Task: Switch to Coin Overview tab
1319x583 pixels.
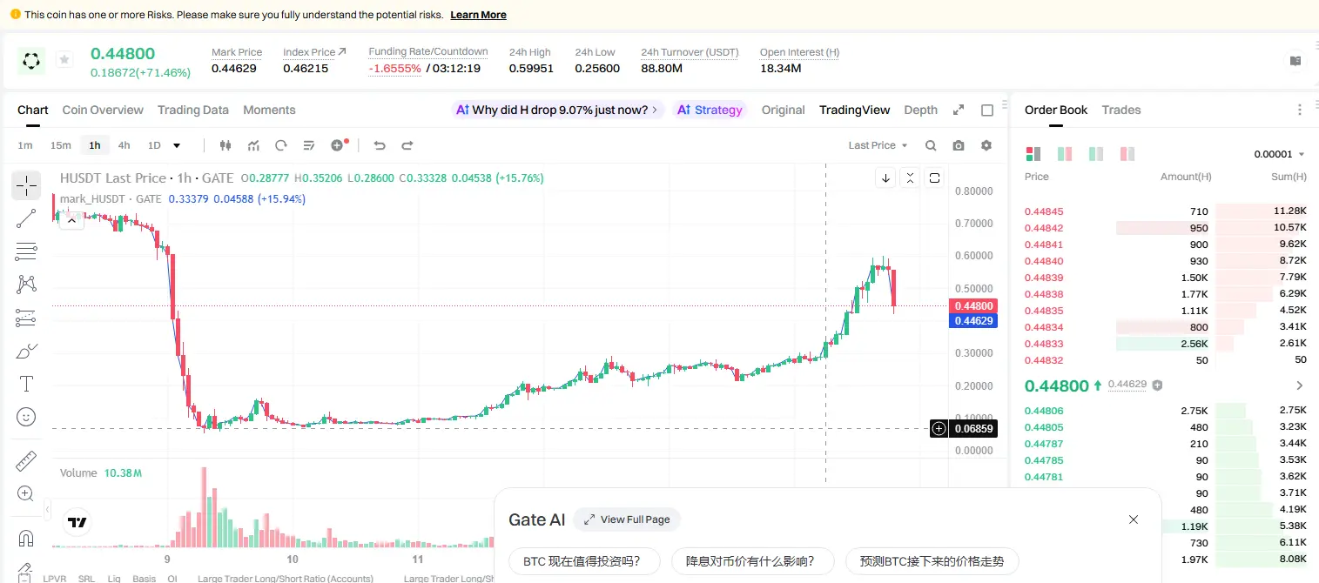Action: [x=103, y=110]
